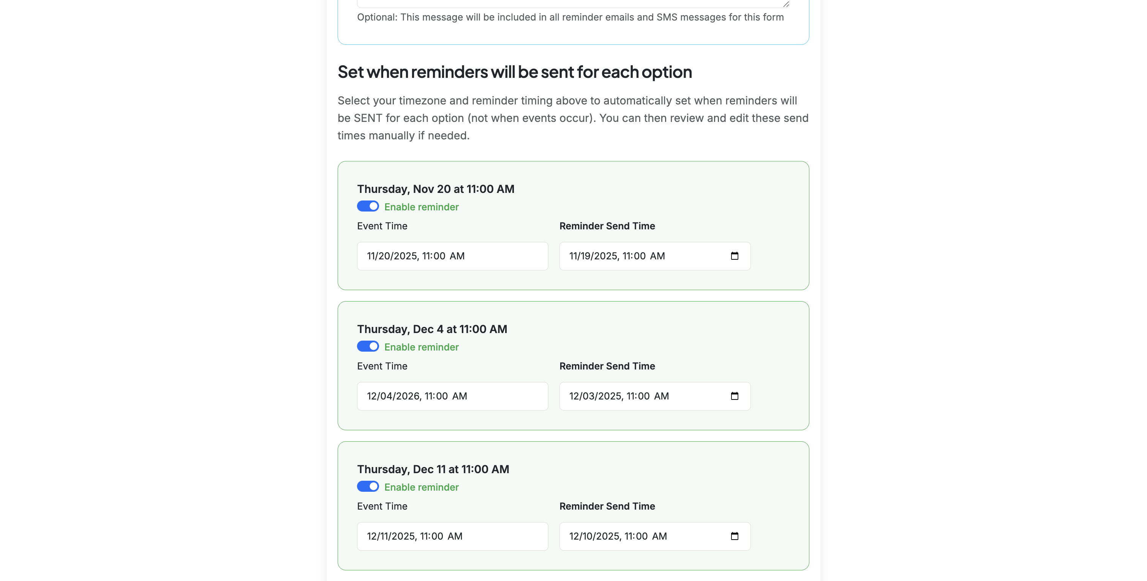
Task: Click the Enable reminder label under Nov 20
Action: (421, 206)
